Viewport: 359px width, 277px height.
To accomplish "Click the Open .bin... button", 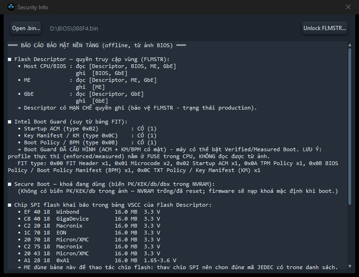I will (x=26, y=28).
